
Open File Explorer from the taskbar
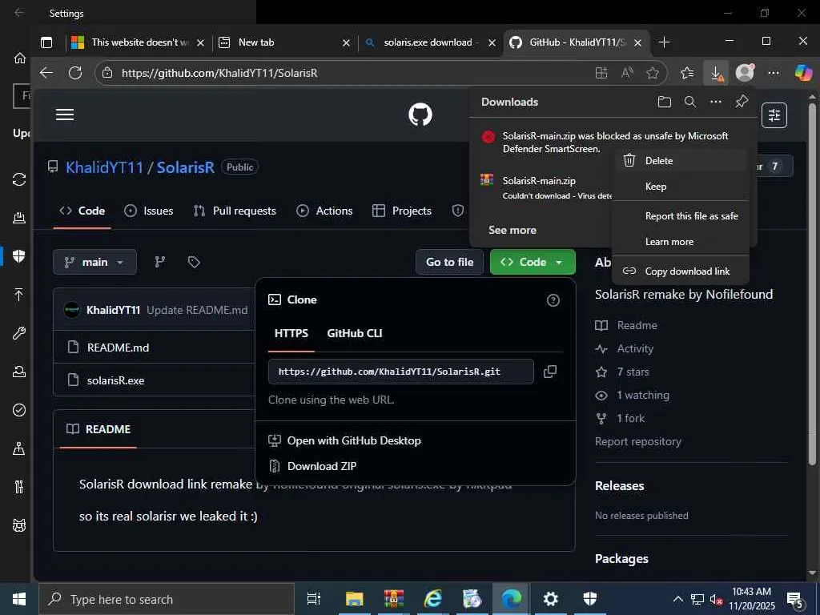(x=354, y=598)
